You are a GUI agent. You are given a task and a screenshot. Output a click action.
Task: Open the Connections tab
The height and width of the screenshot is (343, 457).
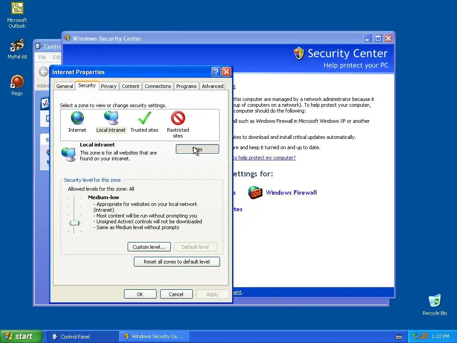click(x=158, y=86)
